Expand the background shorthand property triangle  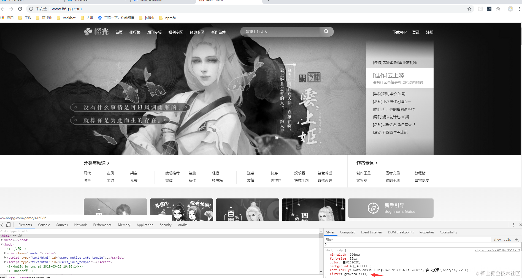tap(351, 266)
